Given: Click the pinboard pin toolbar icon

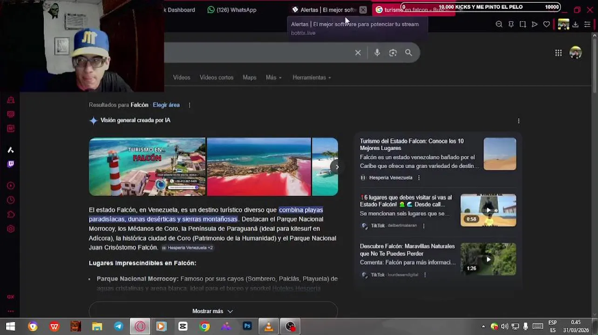Looking at the screenshot, I should tap(511, 24).
